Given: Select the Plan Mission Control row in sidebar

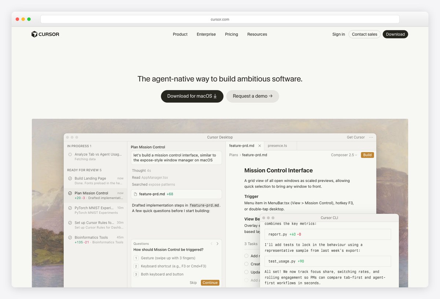Looking at the screenshot, I should [x=95, y=195].
